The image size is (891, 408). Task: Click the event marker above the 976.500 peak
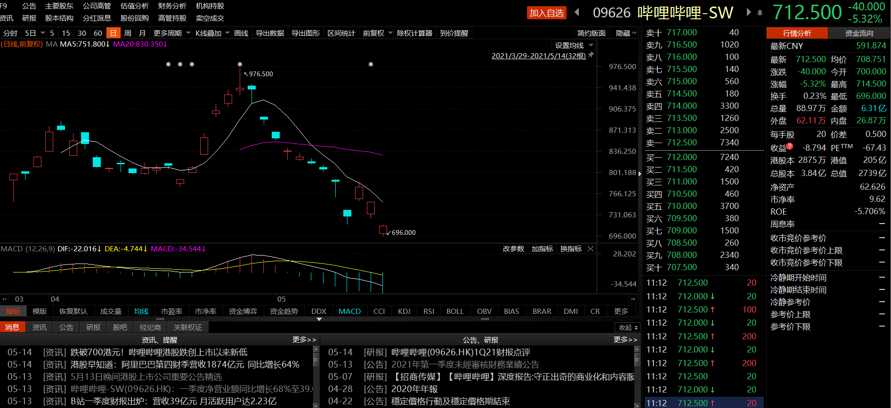(240, 64)
